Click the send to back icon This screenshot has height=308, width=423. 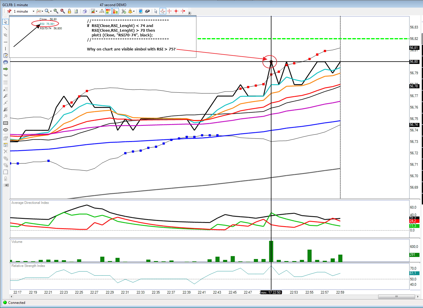click(x=5, y=165)
